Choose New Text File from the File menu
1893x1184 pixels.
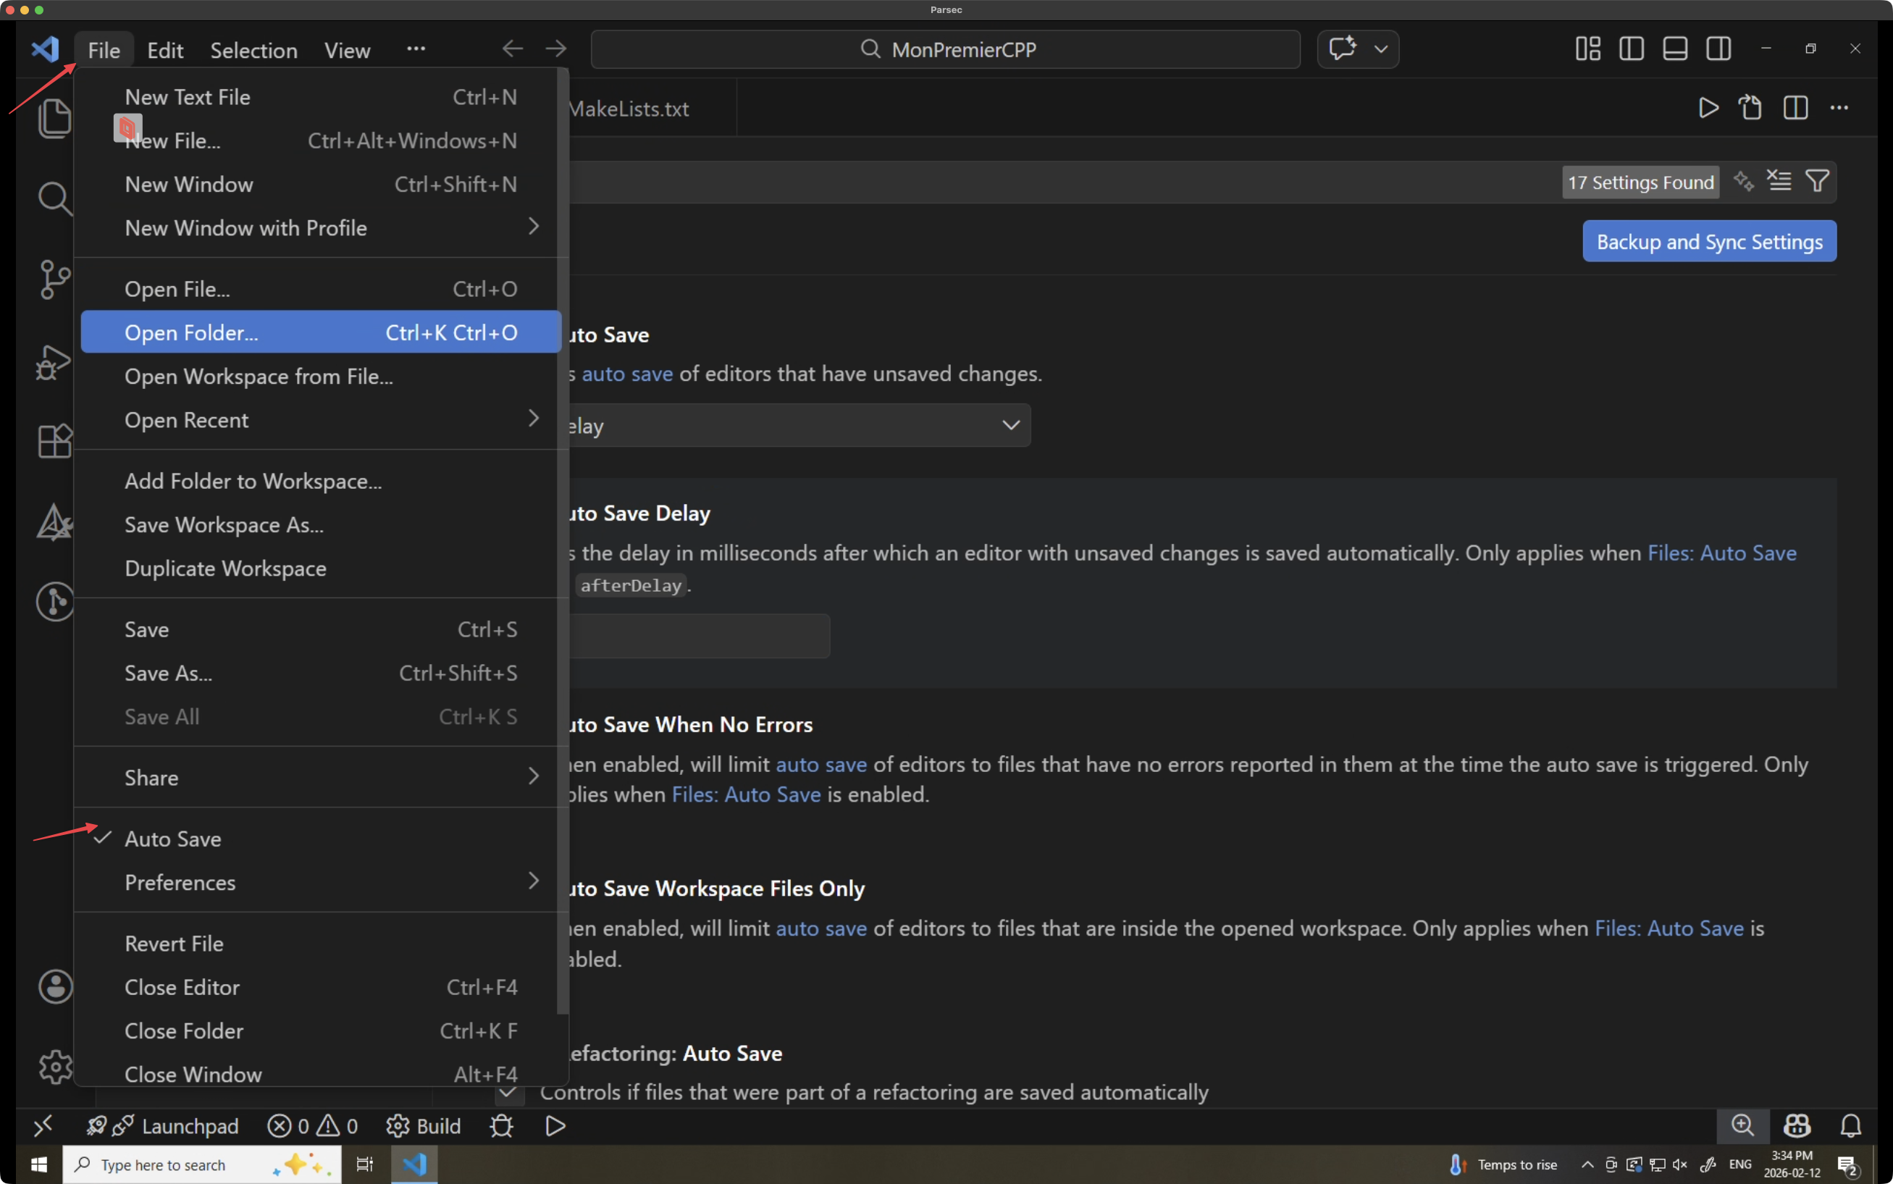click(320, 97)
